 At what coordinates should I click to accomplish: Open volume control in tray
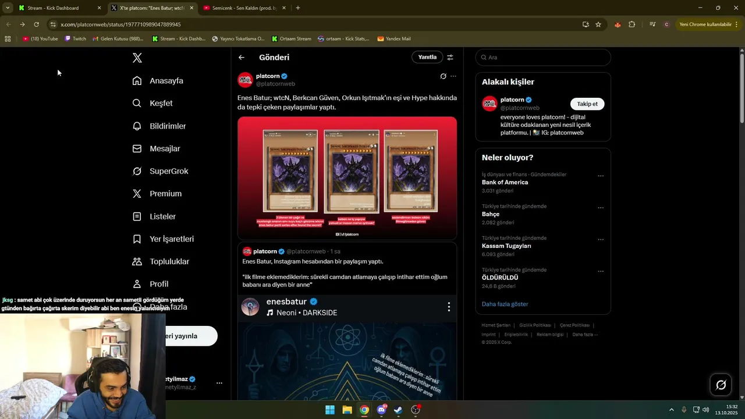pyautogui.click(x=705, y=410)
